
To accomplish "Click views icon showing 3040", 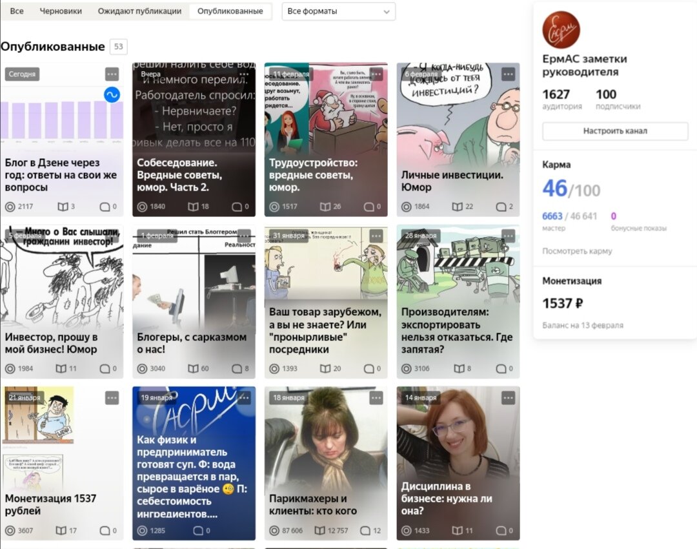I will click(x=142, y=368).
